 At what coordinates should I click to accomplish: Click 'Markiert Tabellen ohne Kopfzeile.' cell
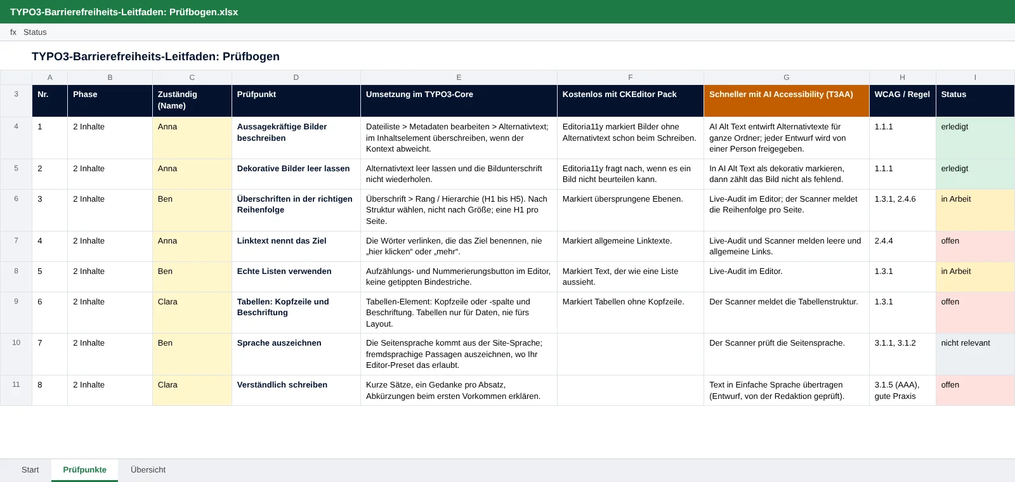pyautogui.click(x=631, y=313)
